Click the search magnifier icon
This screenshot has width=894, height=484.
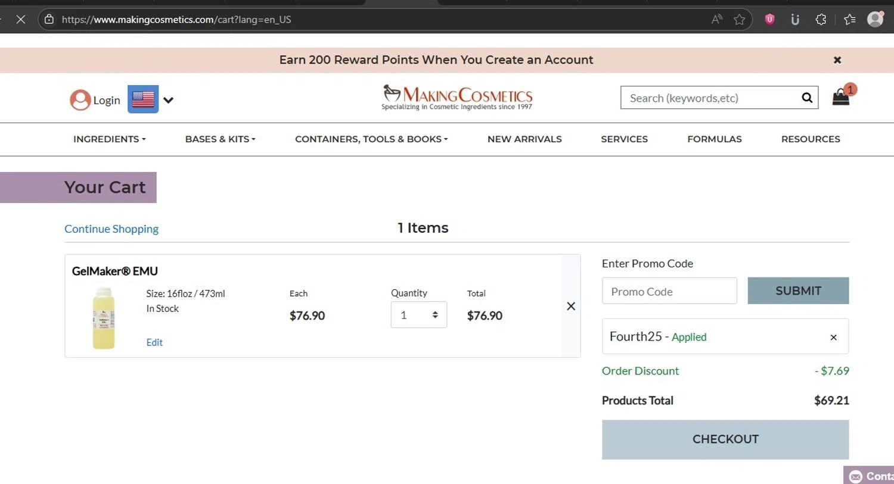[x=807, y=98]
